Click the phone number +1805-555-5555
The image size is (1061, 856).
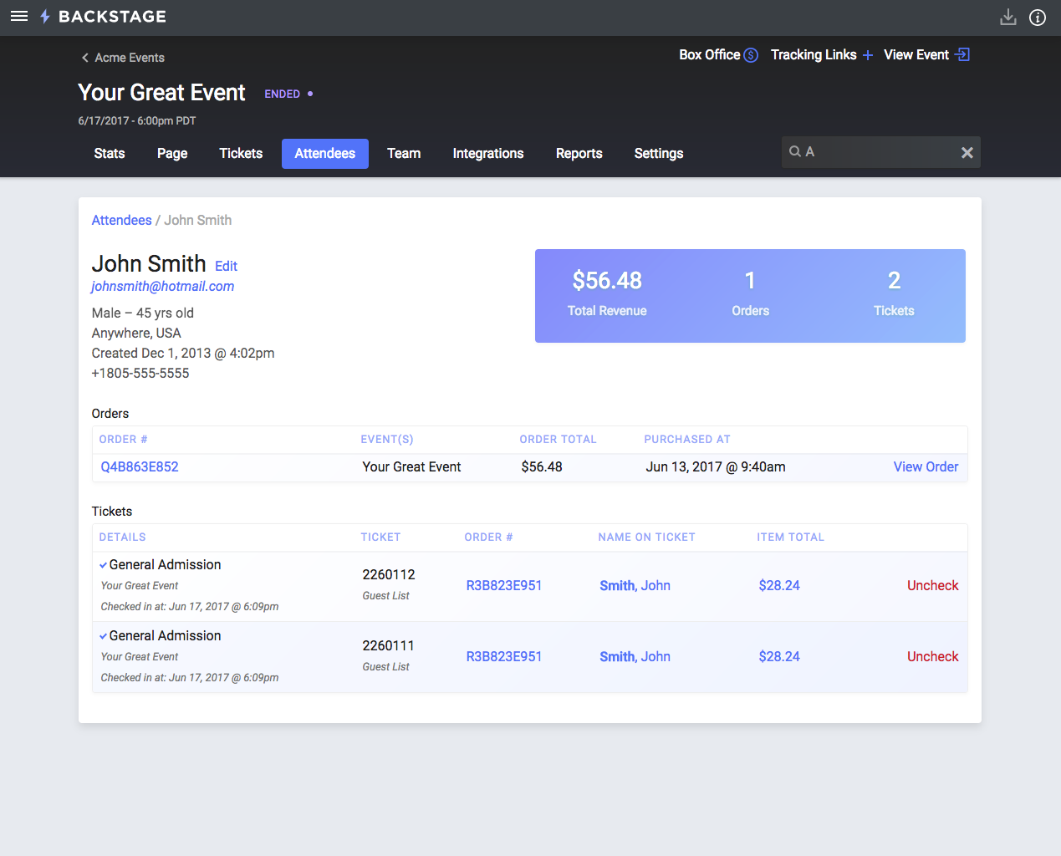140,374
